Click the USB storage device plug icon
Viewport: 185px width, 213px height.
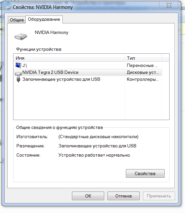coord(18,79)
